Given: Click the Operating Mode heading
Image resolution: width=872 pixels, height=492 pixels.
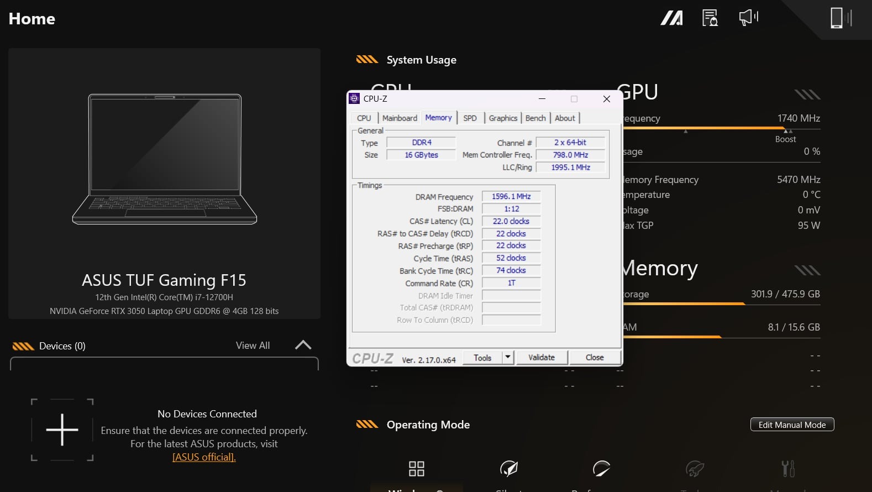Looking at the screenshot, I should click(x=428, y=425).
